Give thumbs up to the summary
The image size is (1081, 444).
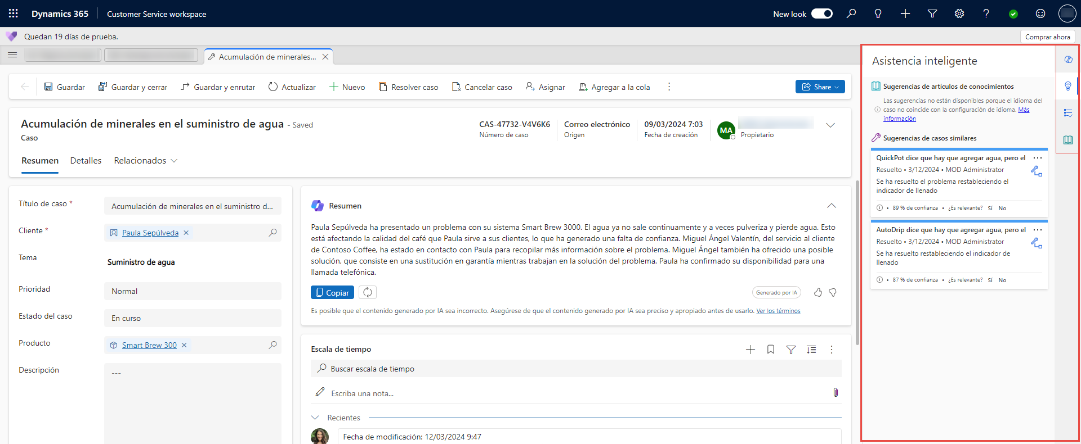(x=818, y=292)
